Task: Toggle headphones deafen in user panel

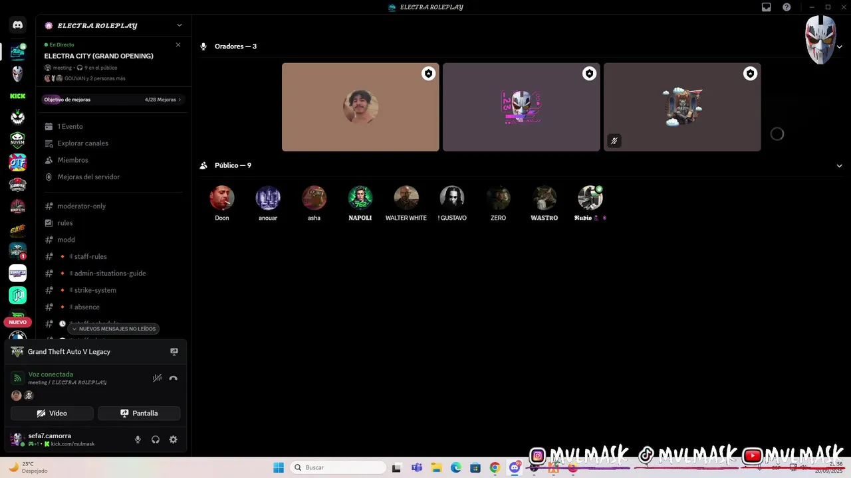Action: [156, 439]
